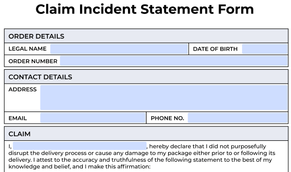Select the Email input field
This screenshot has width=291, height=172.
coord(93,118)
